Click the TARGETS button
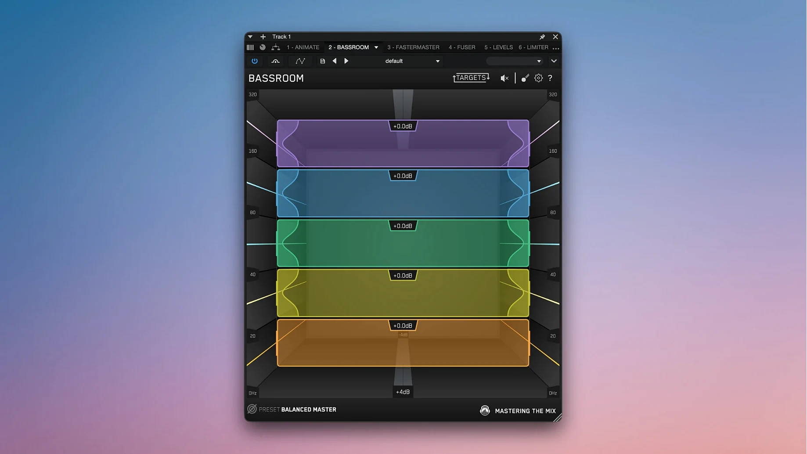This screenshot has height=454, width=807. click(x=471, y=78)
